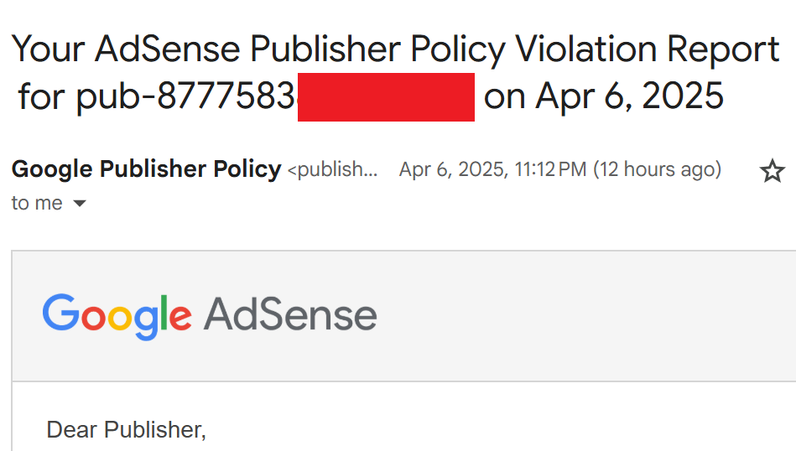Click the blue capital 'G' in the logo
Viewport: 796px width, 451px height.
(61, 312)
